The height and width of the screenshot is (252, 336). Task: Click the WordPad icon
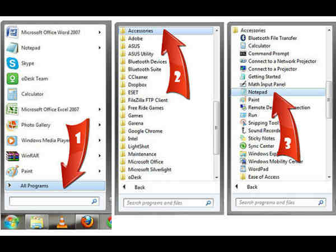pos(243,169)
